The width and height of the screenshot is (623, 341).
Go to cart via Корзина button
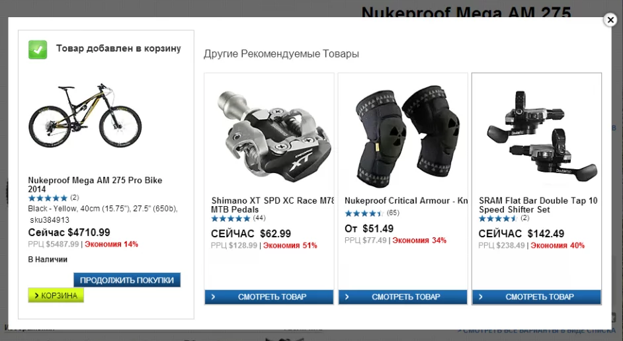(56, 295)
